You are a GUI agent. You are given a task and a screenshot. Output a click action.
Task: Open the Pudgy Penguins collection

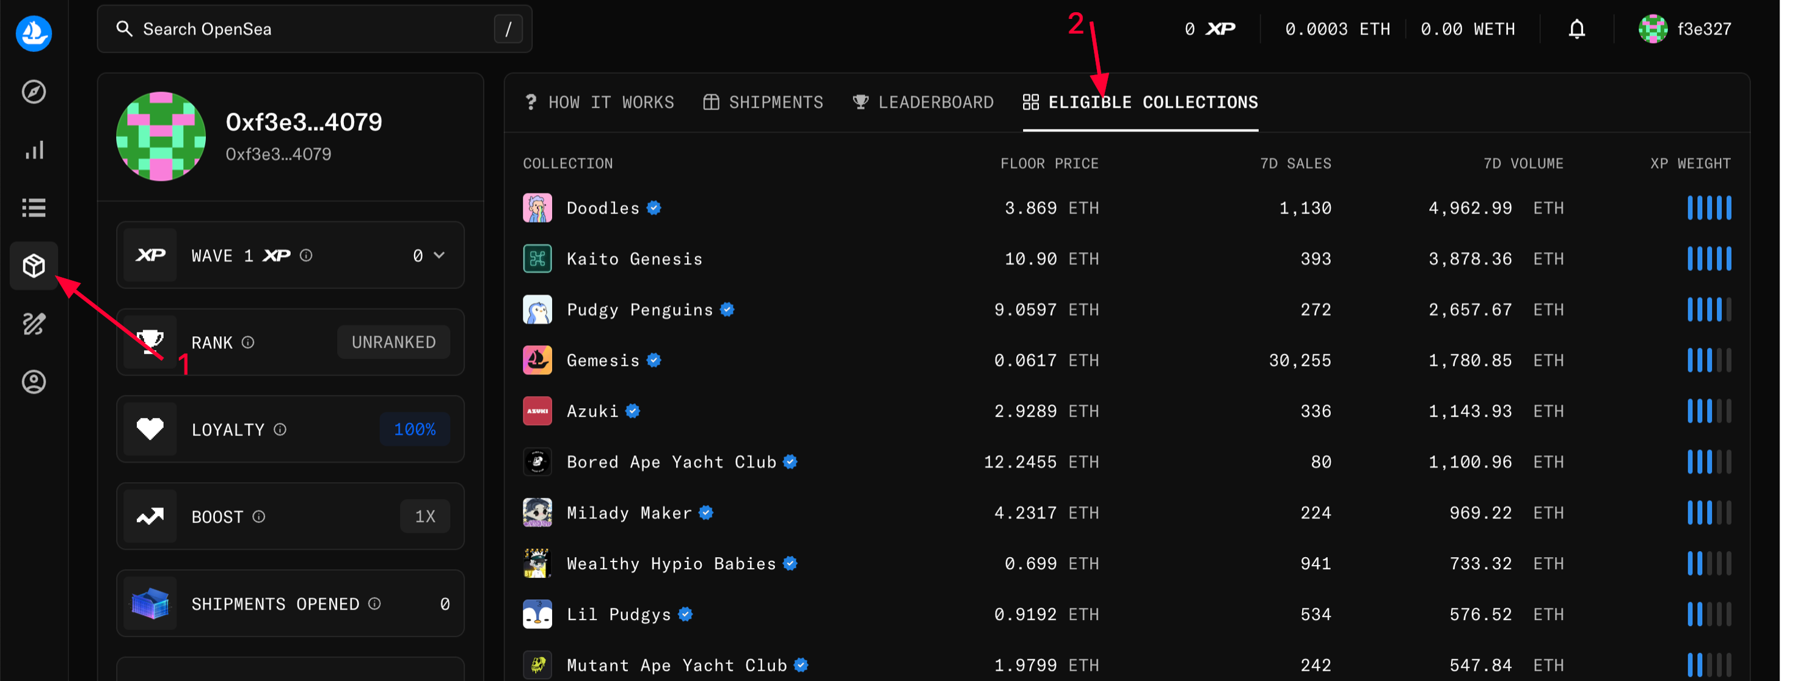click(639, 309)
